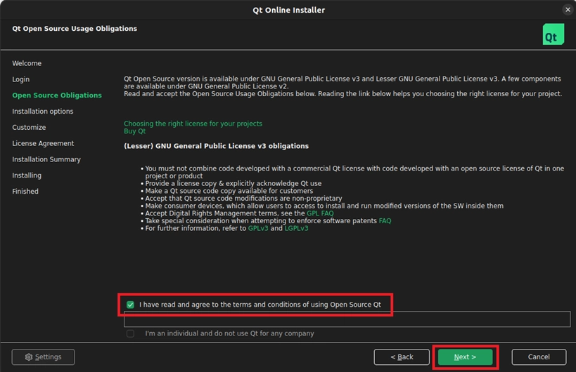Click the green Qt logo icon
The height and width of the screenshot is (372, 576).
[x=553, y=34]
